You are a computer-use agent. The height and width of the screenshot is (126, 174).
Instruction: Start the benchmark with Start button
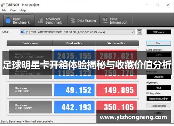pos(159,43)
